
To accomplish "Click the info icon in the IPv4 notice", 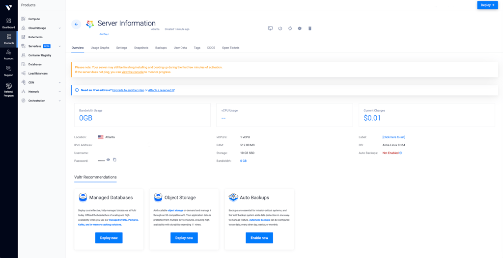I will [x=77, y=90].
